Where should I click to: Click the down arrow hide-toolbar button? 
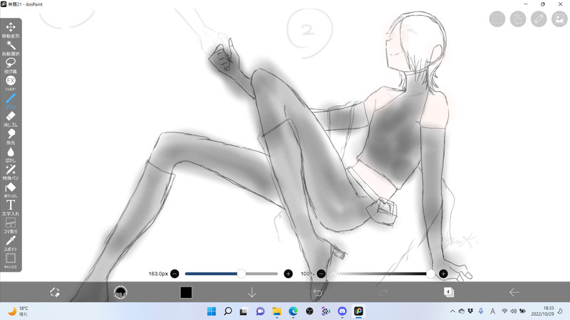click(x=252, y=292)
